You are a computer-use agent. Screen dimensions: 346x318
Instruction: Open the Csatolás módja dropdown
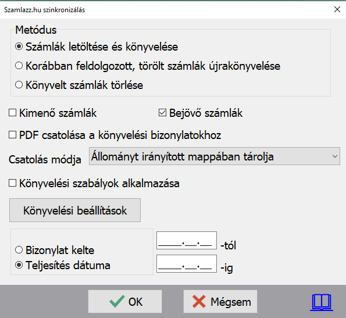click(x=214, y=156)
